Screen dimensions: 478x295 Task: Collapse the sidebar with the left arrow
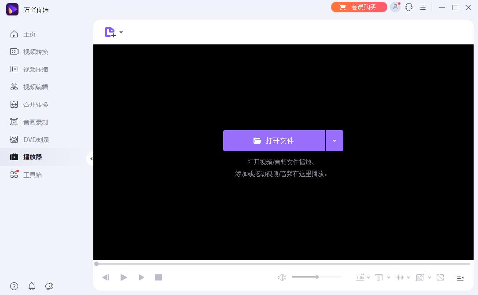pyautogui.click(x=92, y=158)
